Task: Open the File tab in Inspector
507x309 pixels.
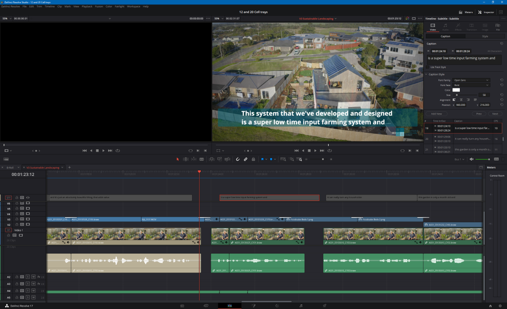Action: tap(498, 27)
